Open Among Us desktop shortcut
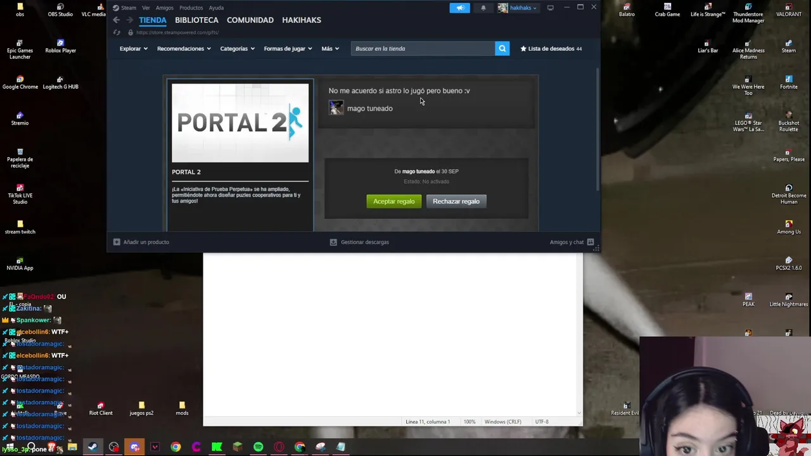This screenshot has width=811, height=456. pos(789,227)
